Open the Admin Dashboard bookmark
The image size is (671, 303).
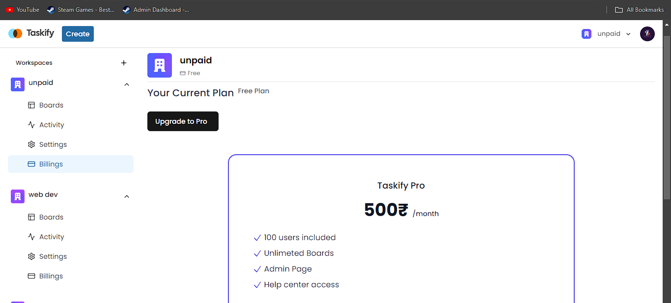(x=156, y=10)
